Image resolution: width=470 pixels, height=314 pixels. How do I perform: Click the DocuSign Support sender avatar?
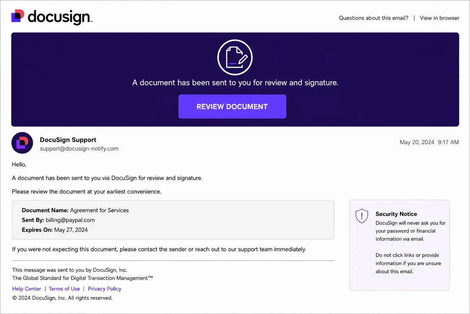tap(22, 143)
